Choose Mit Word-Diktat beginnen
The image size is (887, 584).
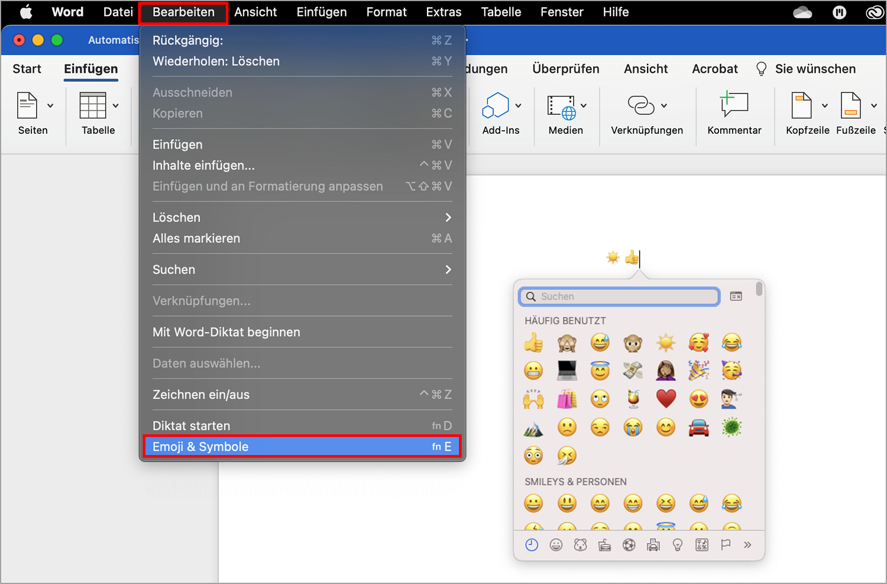(302, 332)
